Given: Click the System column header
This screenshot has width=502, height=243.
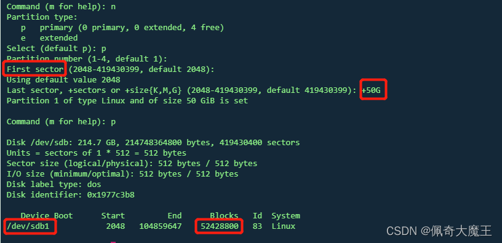Looking at the screenshot, I should (x=286, y=216).
